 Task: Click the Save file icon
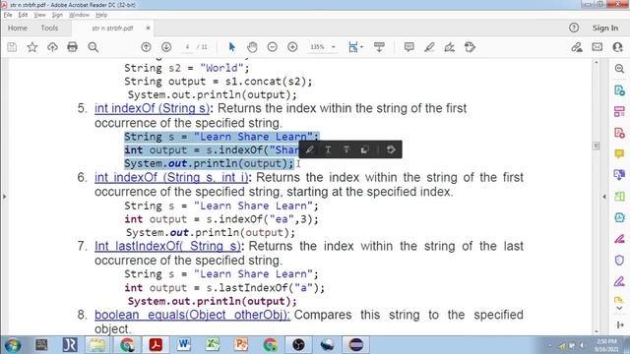click(x=12, y=47)
